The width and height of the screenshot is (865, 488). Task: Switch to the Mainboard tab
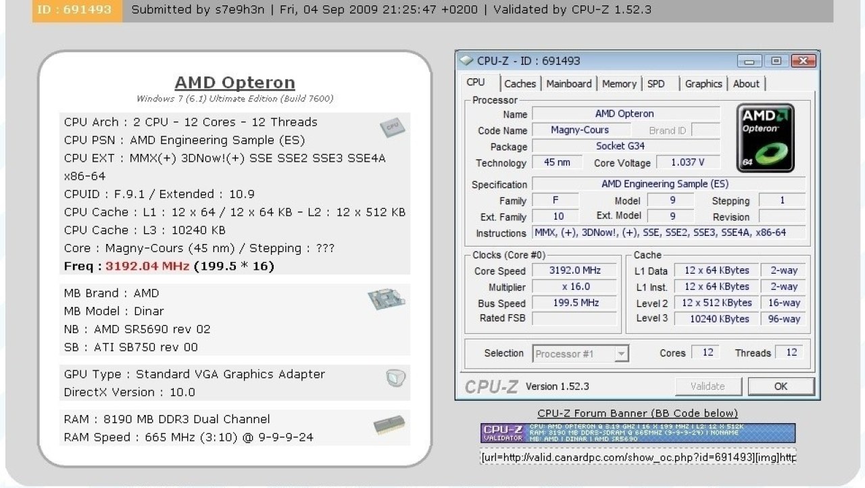(x=569, y=84)
